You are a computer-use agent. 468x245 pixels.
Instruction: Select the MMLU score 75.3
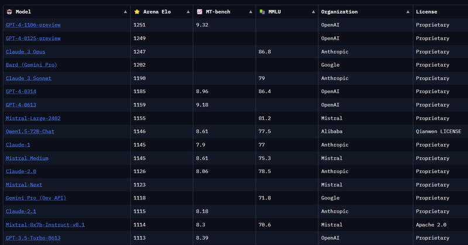pos(265,158)
